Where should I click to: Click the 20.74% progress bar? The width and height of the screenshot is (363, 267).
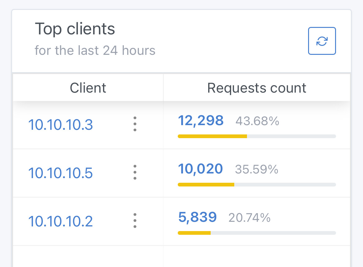tap(257, 233)
